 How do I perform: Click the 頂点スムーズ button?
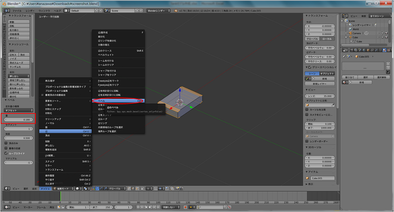17,63
